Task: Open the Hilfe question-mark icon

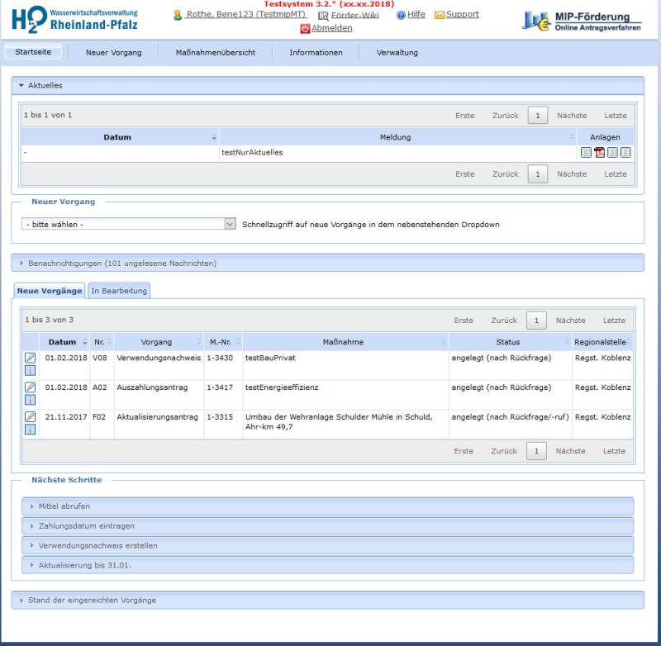Action: 401,15
